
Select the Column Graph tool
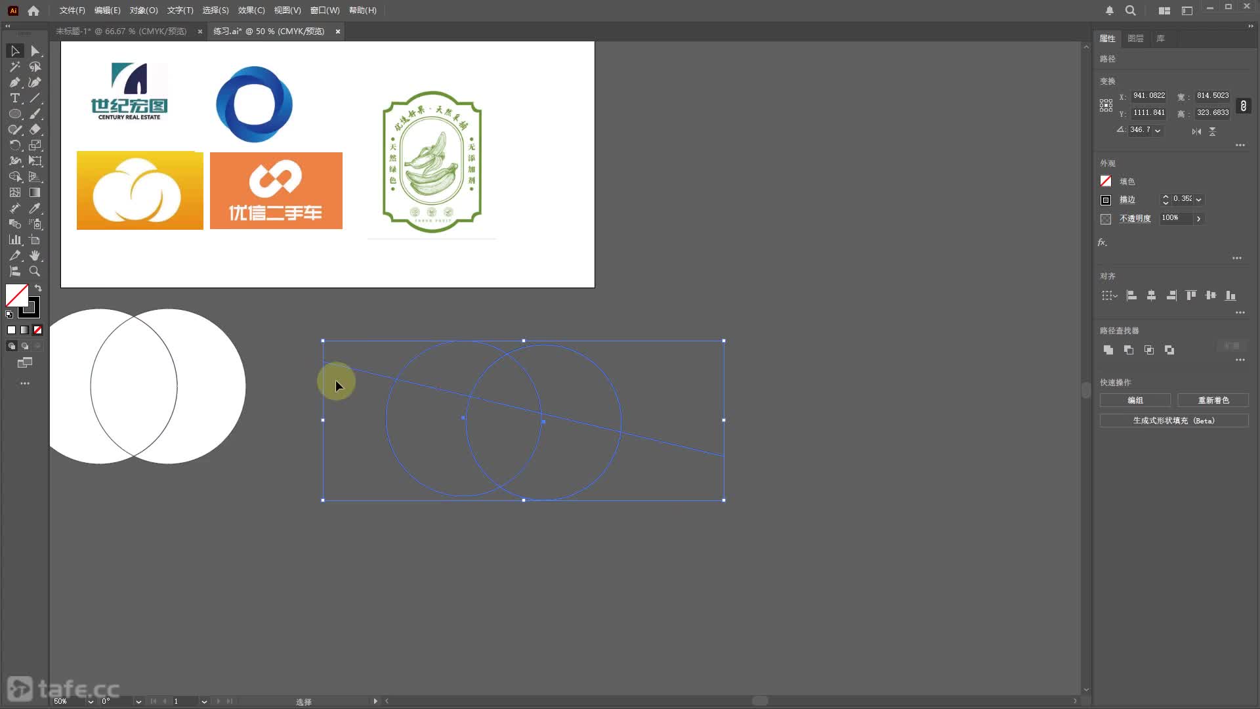pos(14,240)
